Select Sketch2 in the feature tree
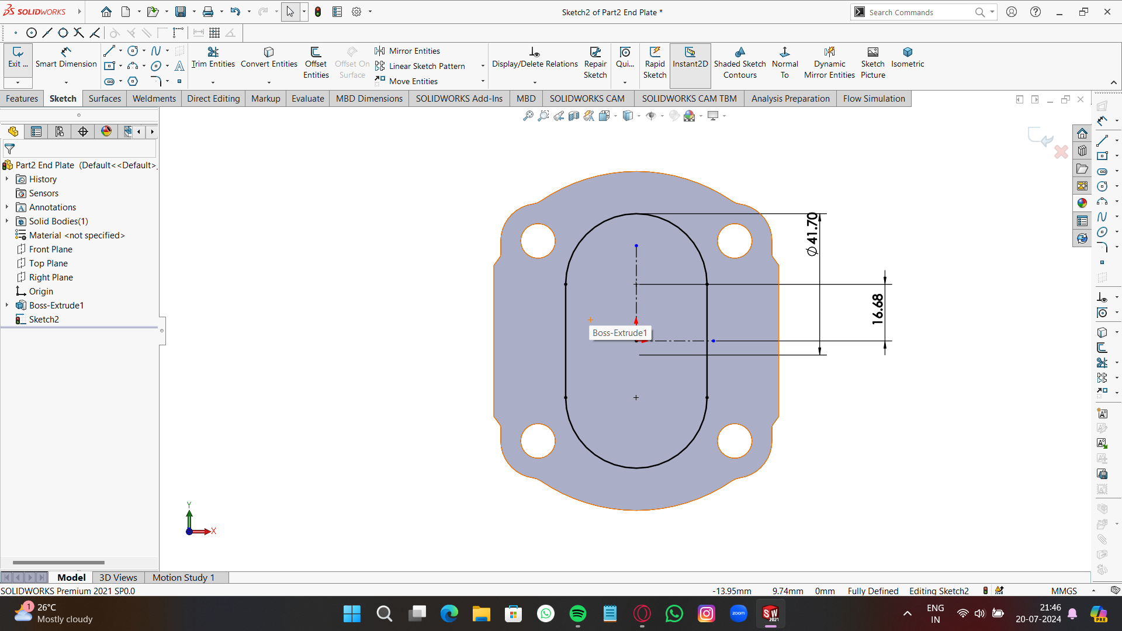The width and height of the screenshot is (1122, 631). click(37, 319)
